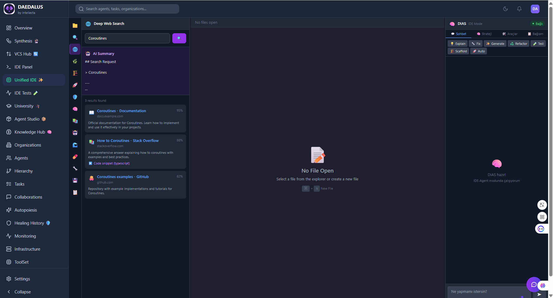The height and width of the screenshot is (298, 553).
Task: Open Knowledge Hub in the sidebar
Action: click(x=34, y=132)
